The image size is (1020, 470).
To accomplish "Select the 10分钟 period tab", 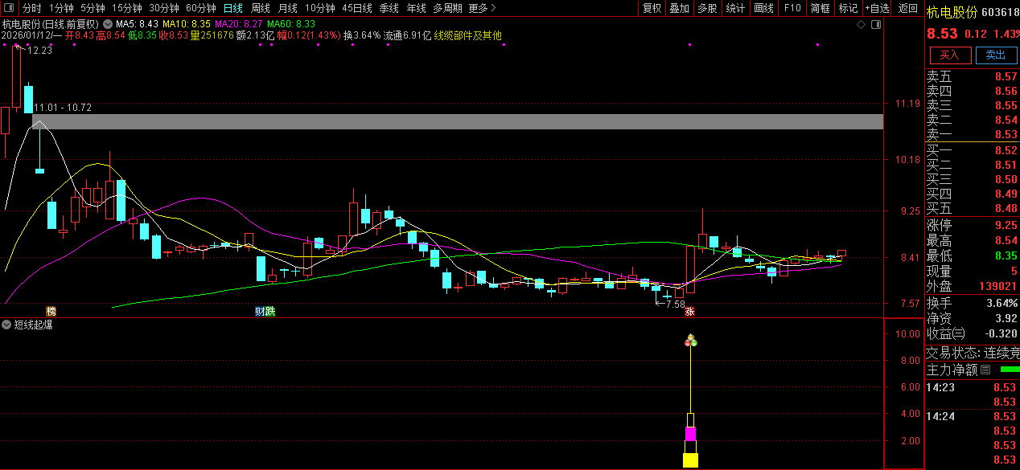I will [319, 8].
